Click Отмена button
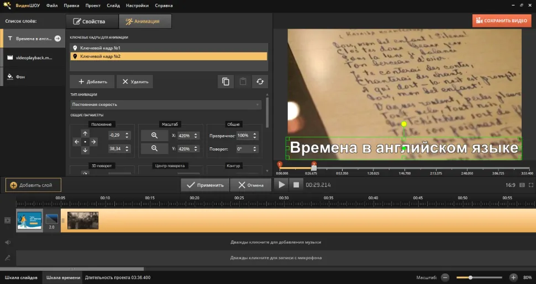 tap(250, 185)
